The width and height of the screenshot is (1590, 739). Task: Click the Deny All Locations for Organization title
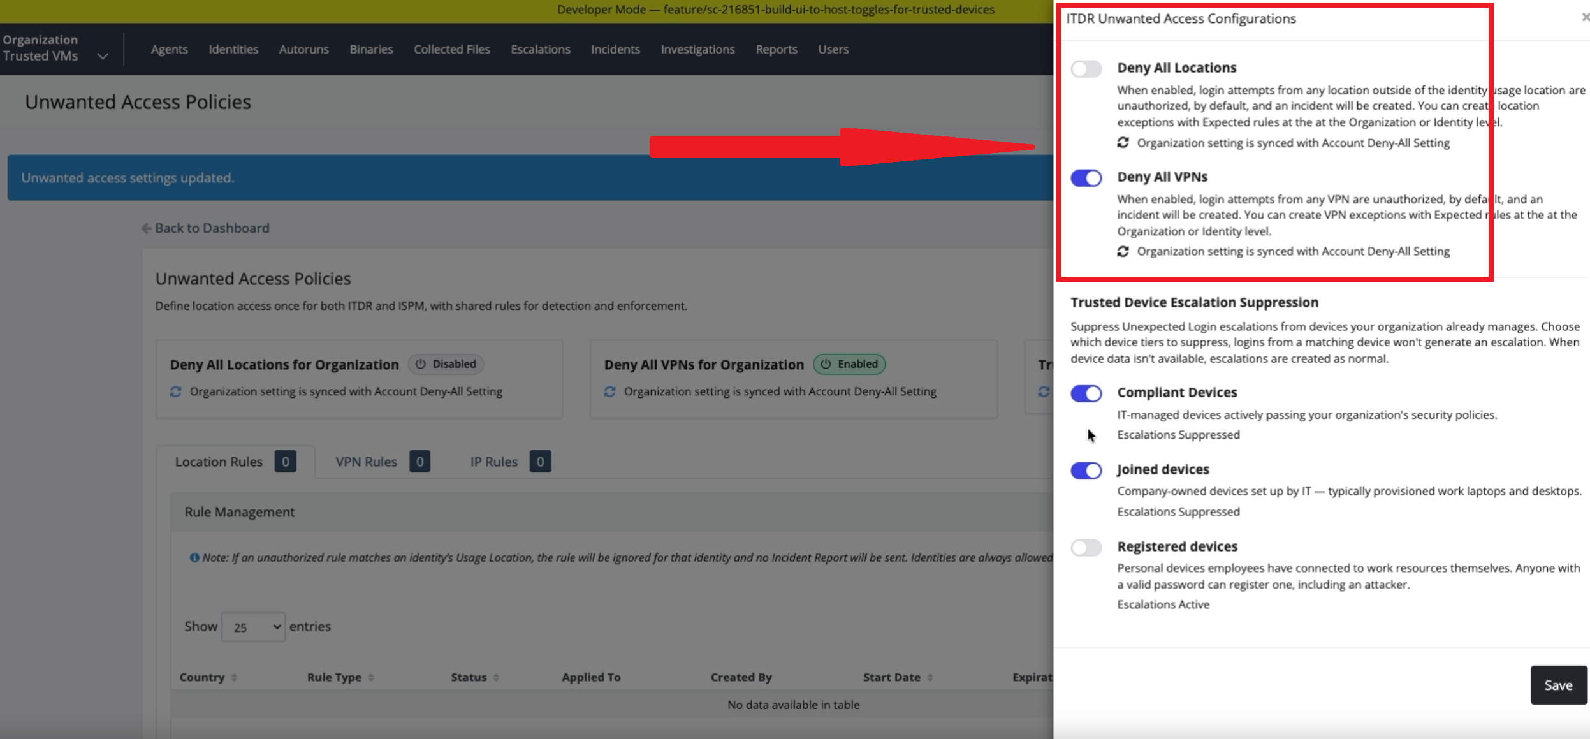click(x=284, y=365)
